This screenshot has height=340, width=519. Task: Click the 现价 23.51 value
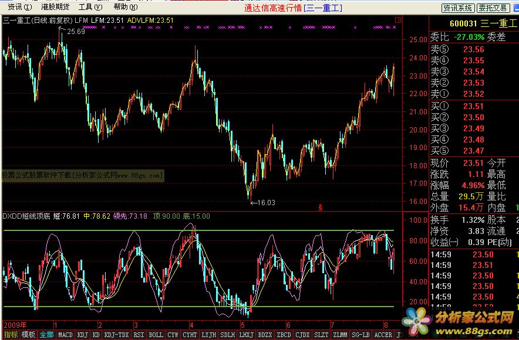coord(474,163)
